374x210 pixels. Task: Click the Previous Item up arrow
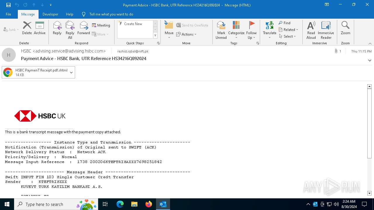34,5
